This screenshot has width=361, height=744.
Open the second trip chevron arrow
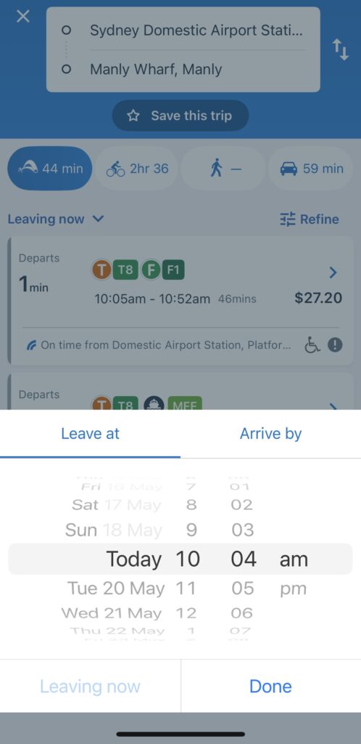point(333,405)
